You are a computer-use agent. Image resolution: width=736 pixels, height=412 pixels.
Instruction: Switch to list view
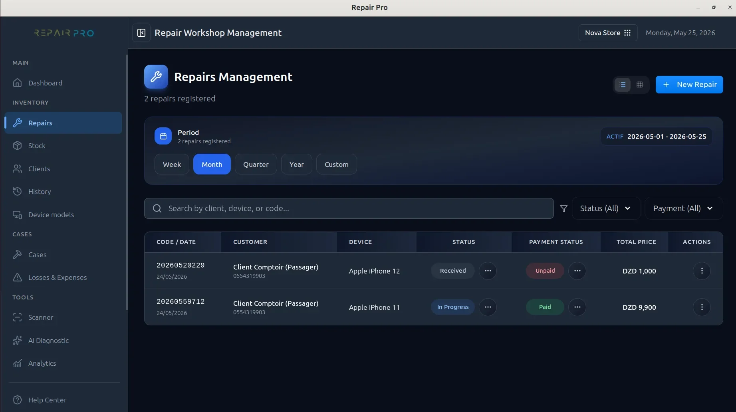tap(623, 85)
